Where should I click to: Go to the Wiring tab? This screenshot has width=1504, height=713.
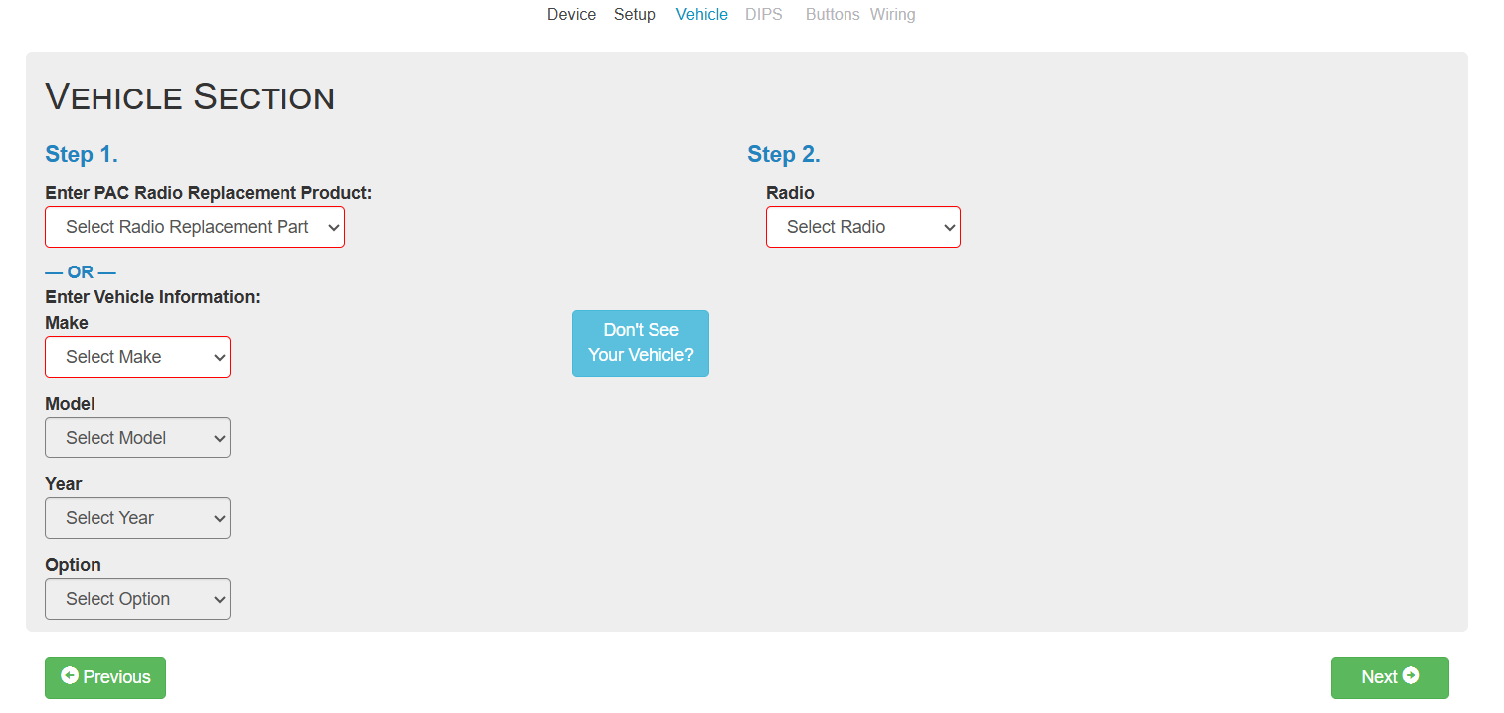point(892,15)
